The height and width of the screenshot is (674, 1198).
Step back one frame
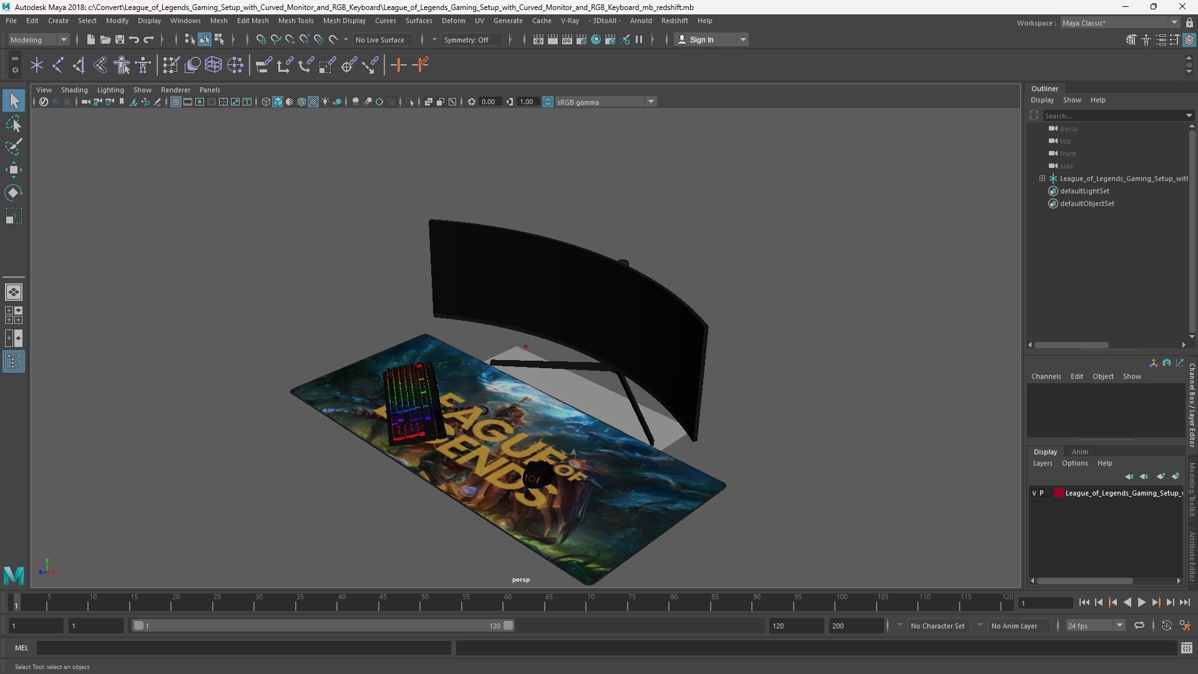1098,603
